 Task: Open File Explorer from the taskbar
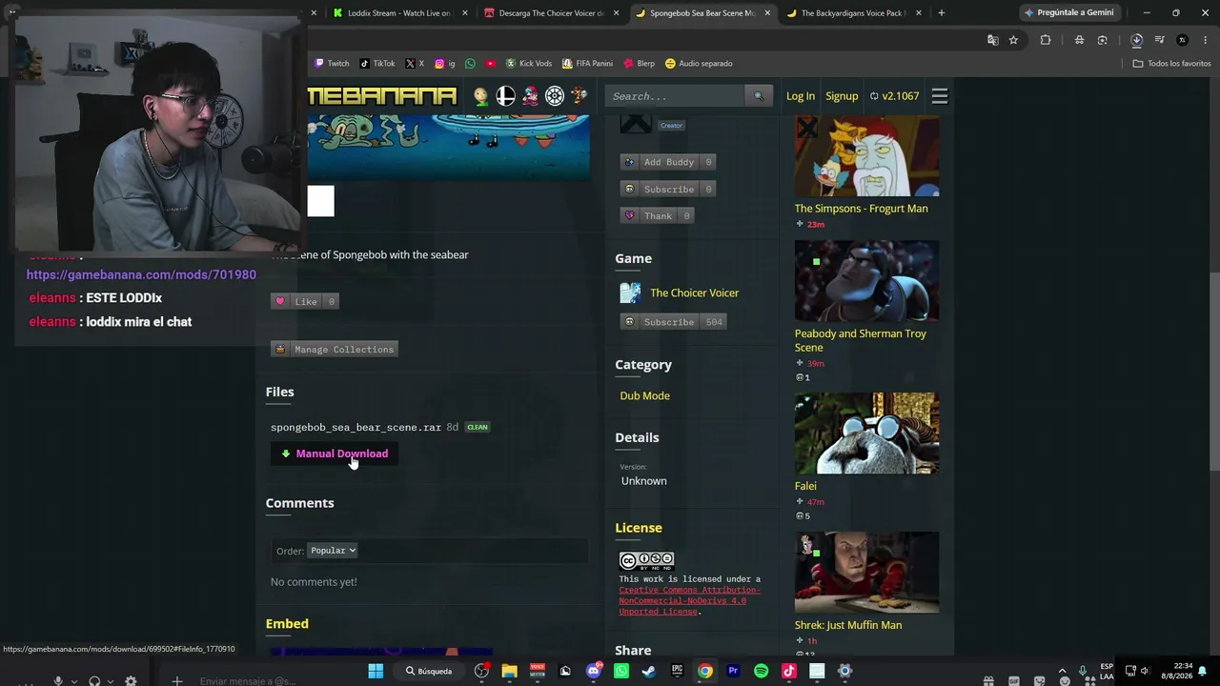tap(510, 671)
